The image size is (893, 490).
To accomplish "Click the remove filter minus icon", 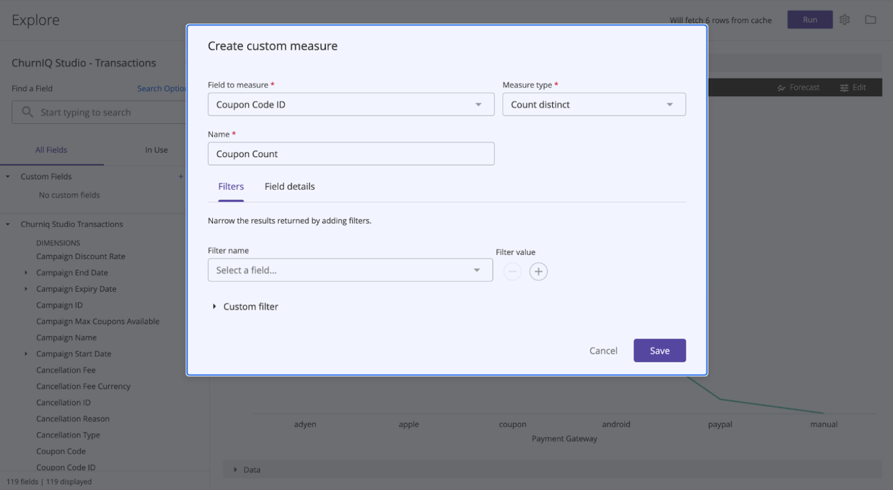I will (512, 271).
